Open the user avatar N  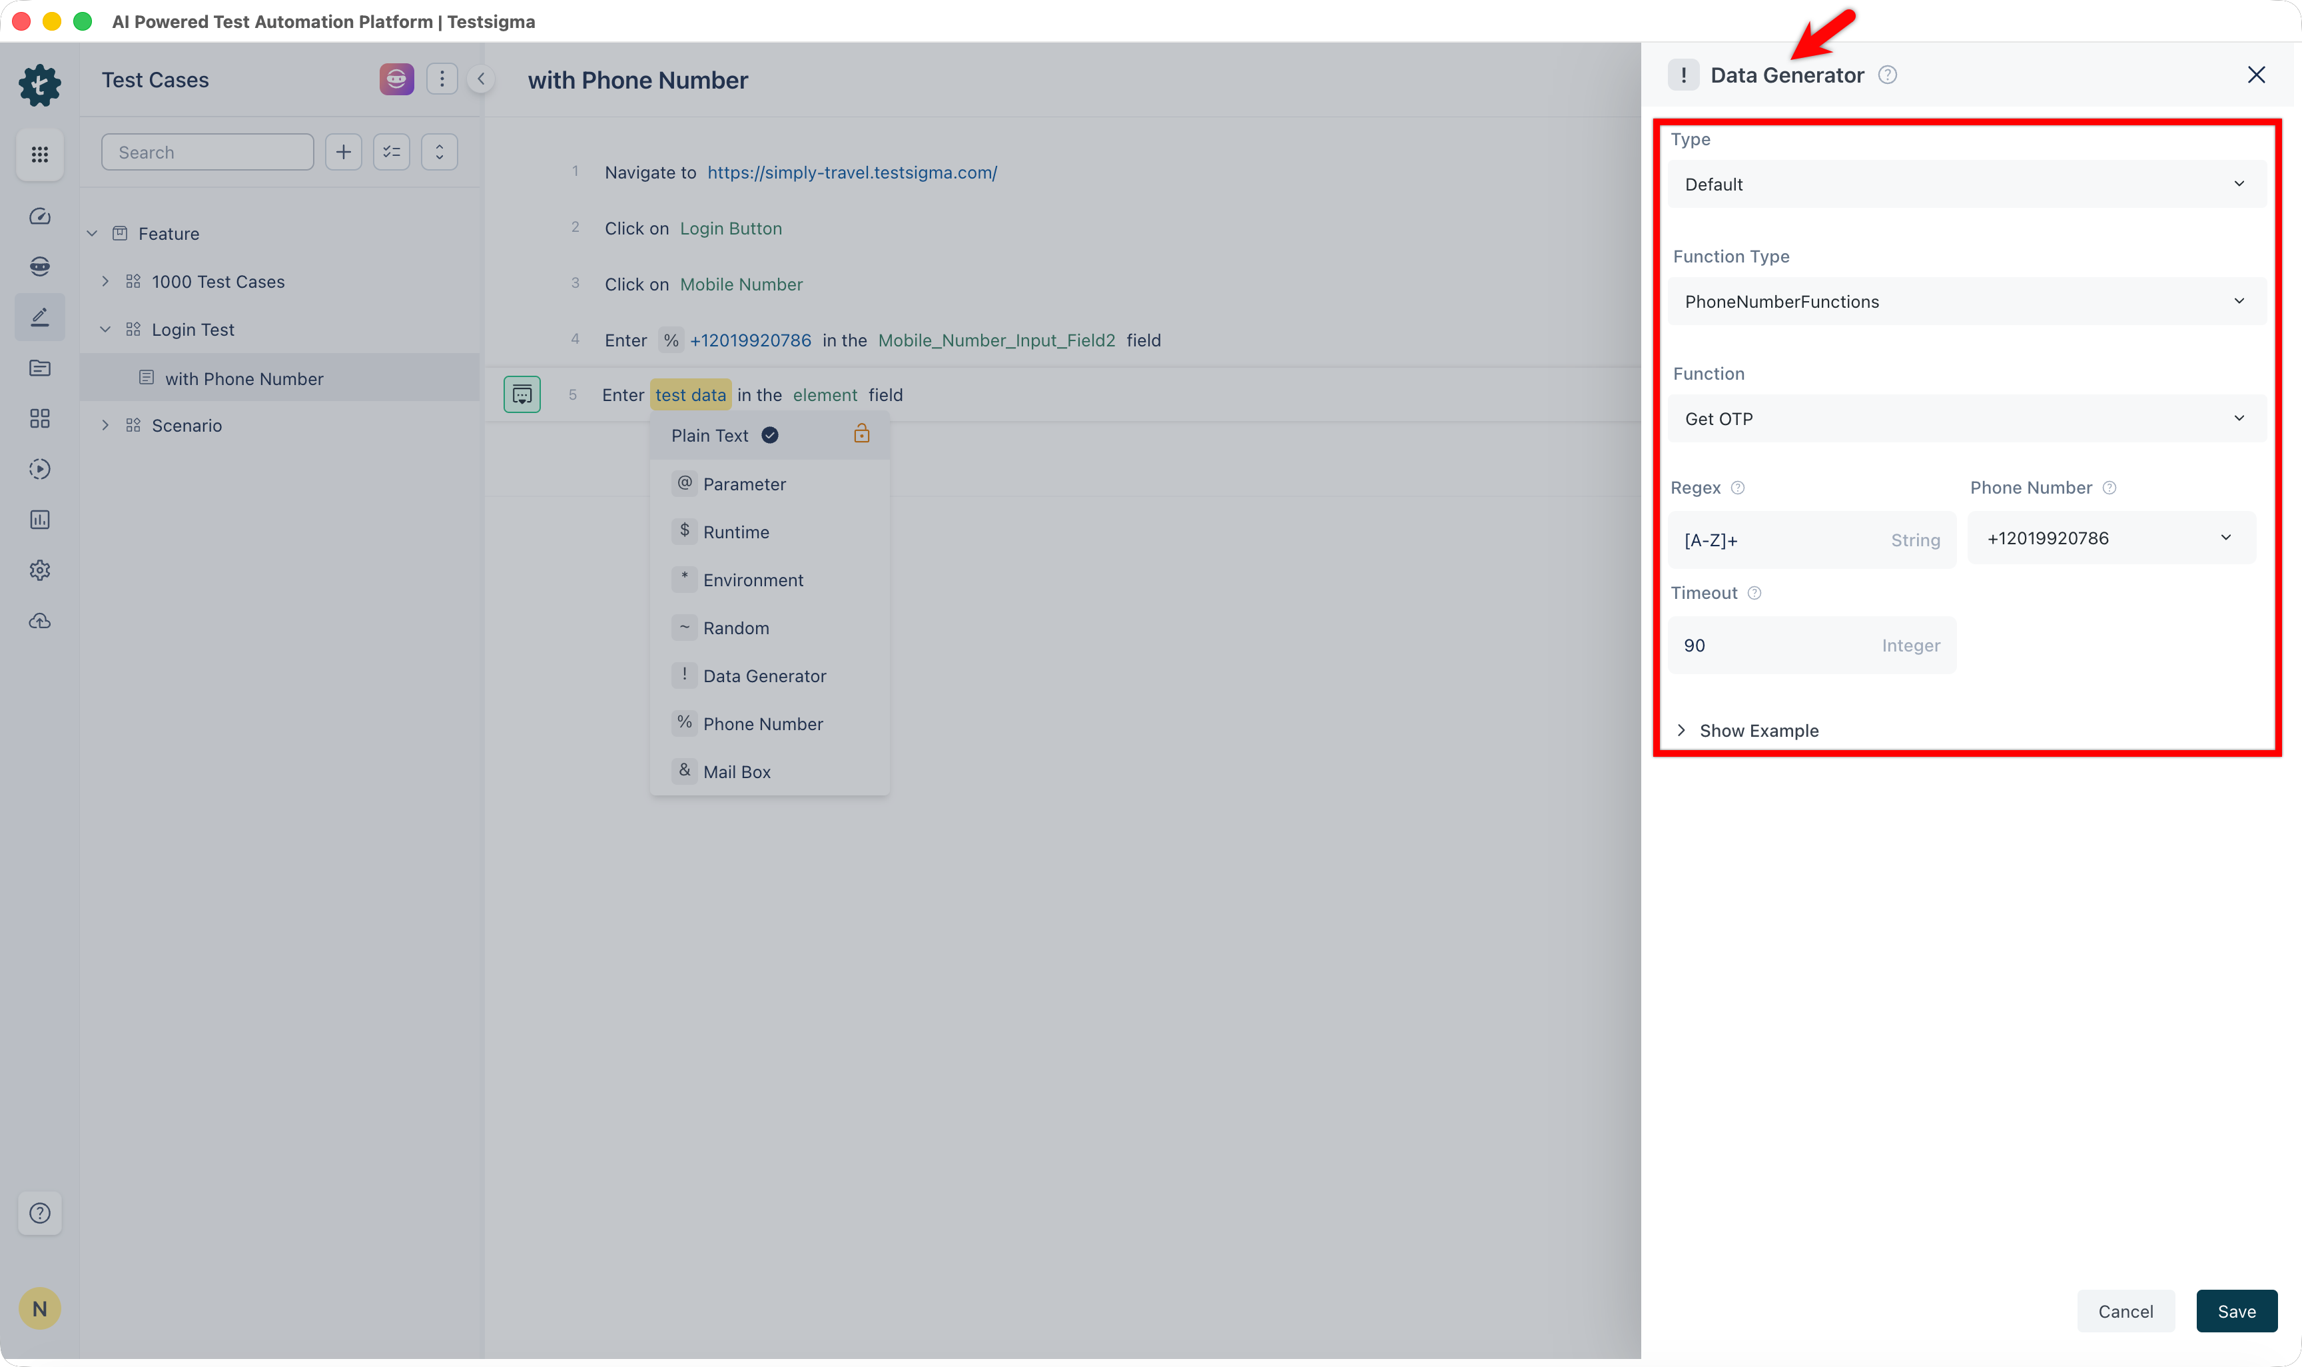39,1308
